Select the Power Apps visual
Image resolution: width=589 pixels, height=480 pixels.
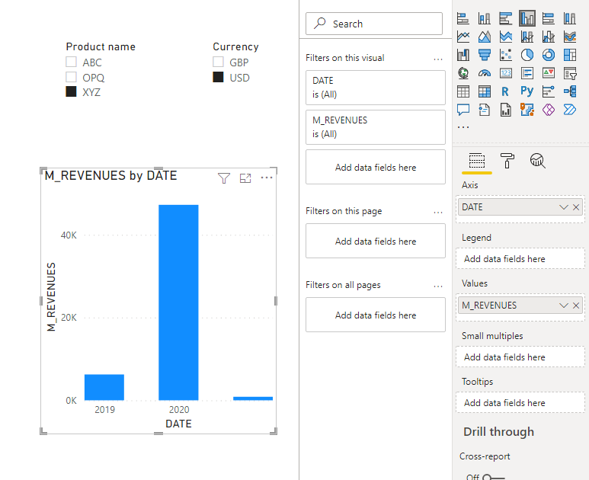[x=549, y=110]
